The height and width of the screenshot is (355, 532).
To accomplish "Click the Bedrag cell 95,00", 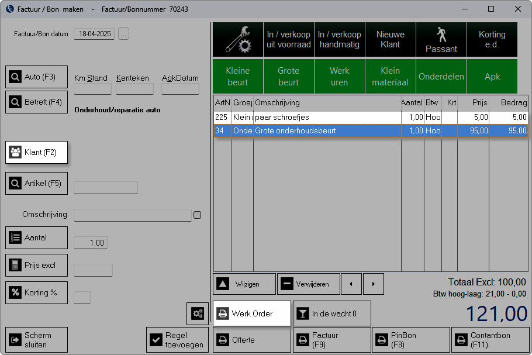I will pos(509,130).
